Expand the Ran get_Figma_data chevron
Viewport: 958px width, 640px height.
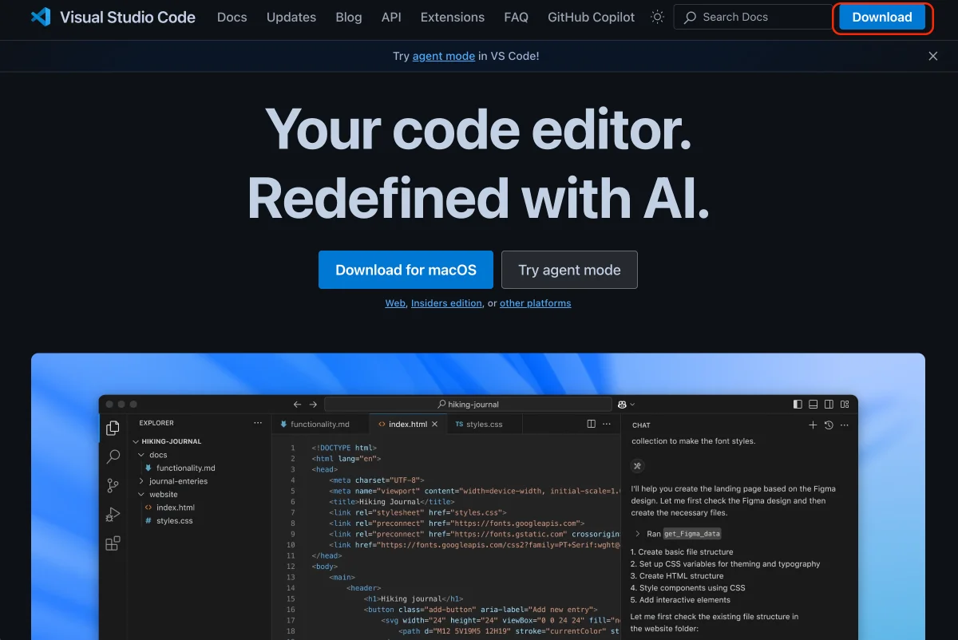[x=637, y=534]
